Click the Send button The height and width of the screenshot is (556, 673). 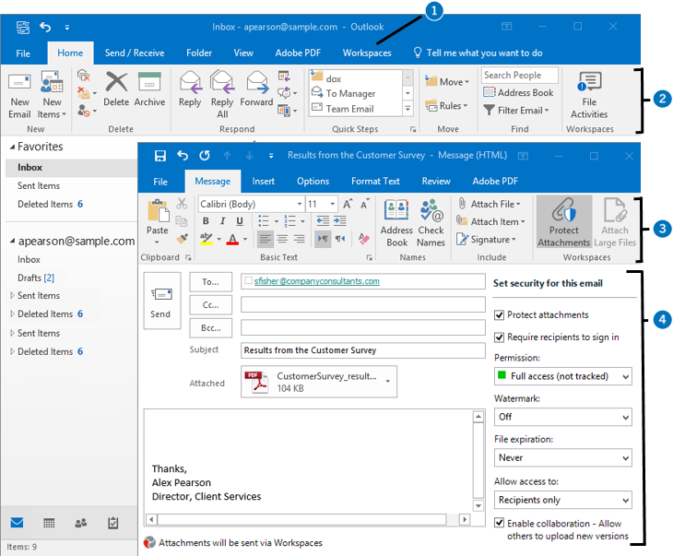pos(161,301)
